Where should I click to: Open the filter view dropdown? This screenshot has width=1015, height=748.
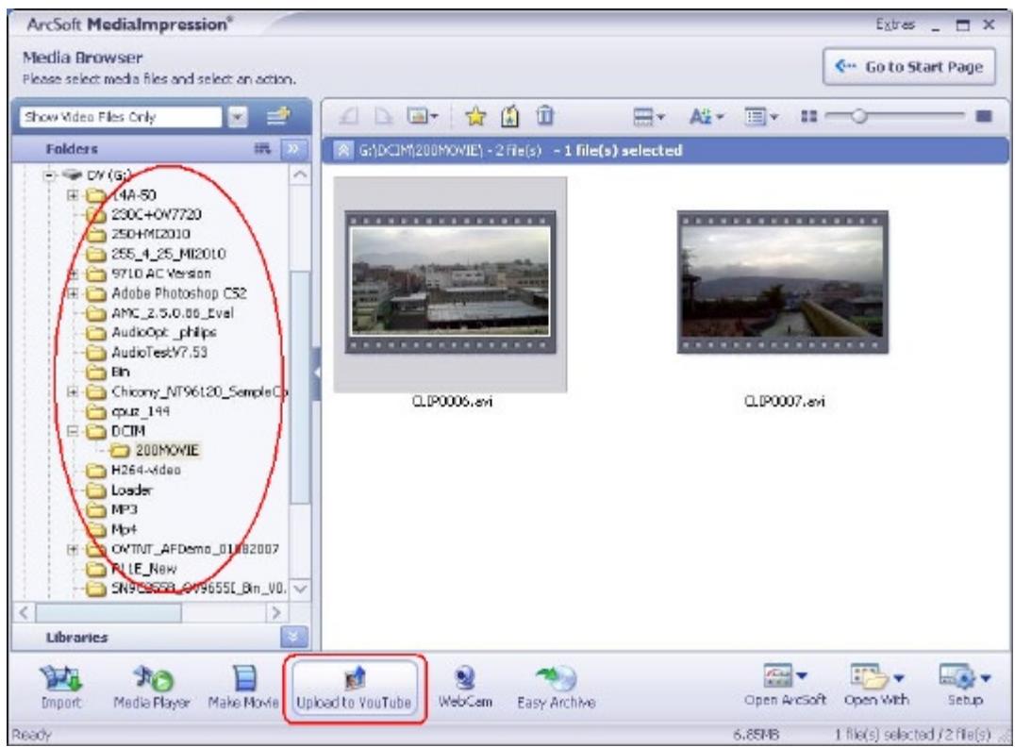click(649, 117)
